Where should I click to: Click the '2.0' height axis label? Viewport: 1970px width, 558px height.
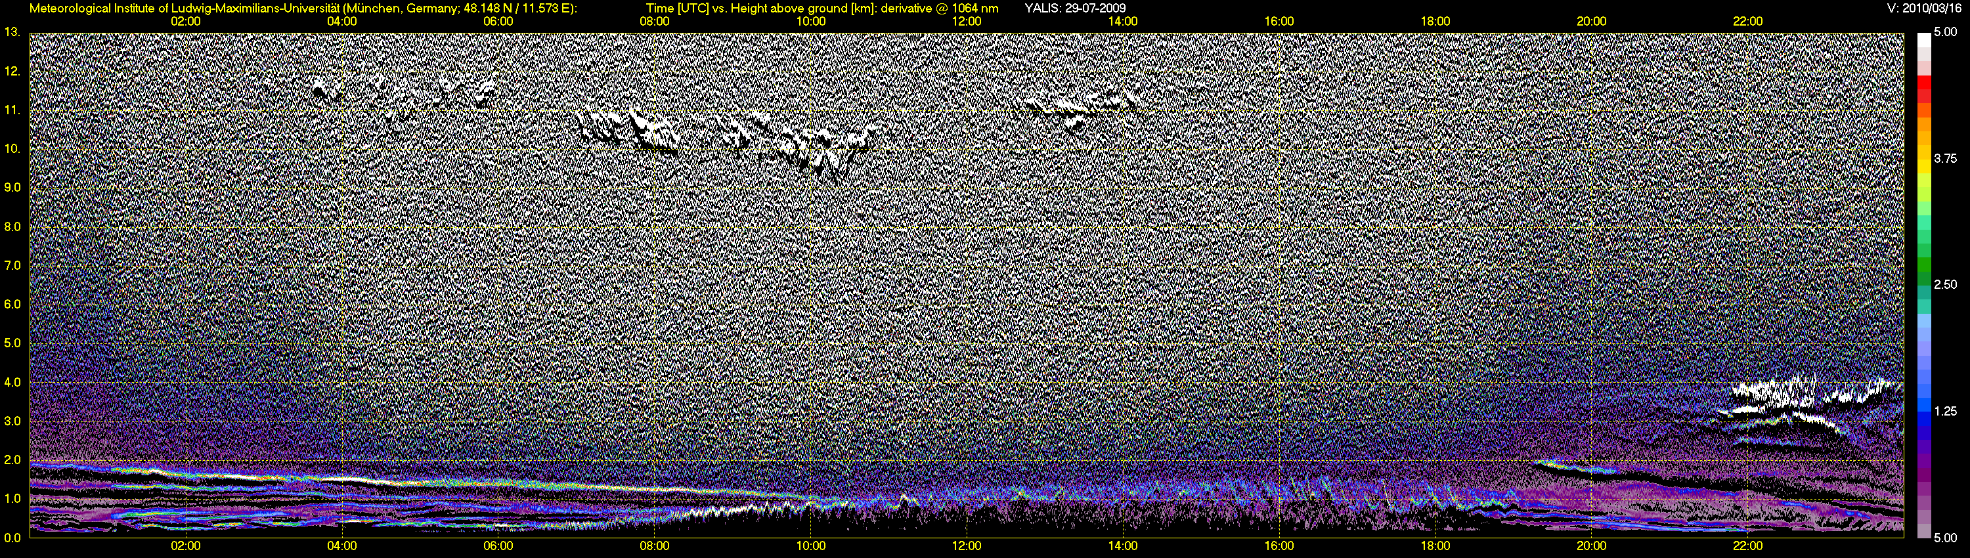[11, 460]
